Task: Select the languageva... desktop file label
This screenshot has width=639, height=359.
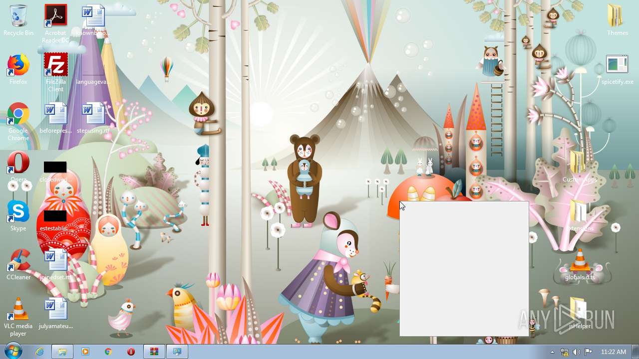Action: point(93,82)
